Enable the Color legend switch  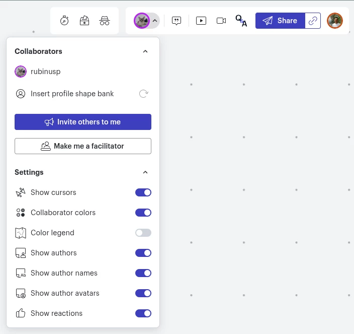[x=143, y=233]
